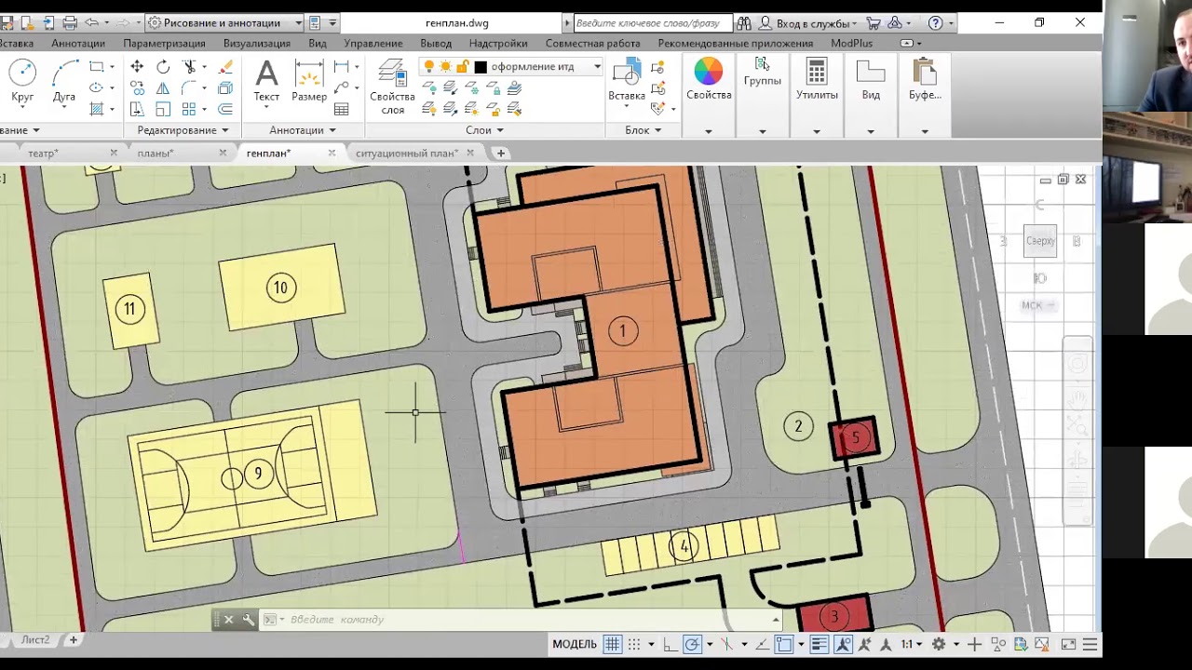Viewport: 1192px width, 670px height.
Task: Close the планы* drawing tab
Action: pyautogui.click(x=223, y=153)
